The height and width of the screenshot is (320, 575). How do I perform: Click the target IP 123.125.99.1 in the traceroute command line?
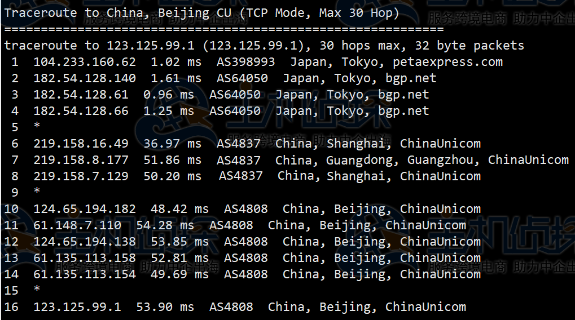pos(150,46)
